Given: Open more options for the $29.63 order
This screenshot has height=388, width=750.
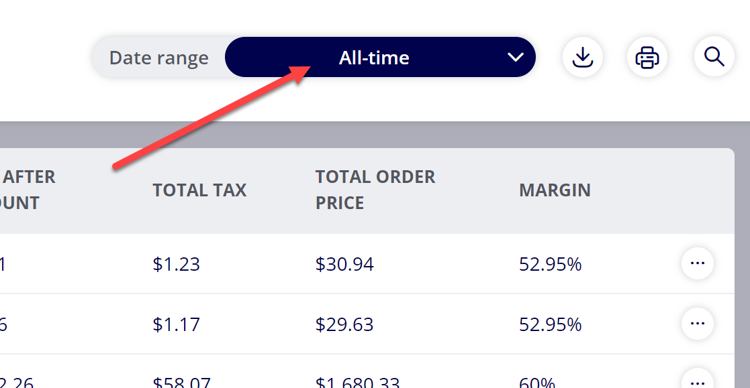Looking at the screenshot, I should 698,324.
